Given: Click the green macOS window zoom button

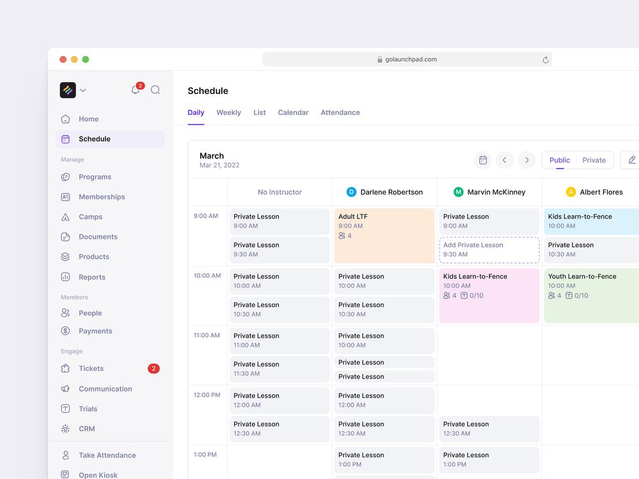Looking at the screenshot, I should point(86,59).
